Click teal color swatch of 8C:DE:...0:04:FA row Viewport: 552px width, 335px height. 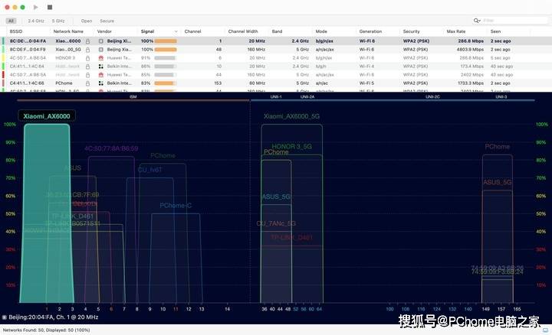(3, 41)
